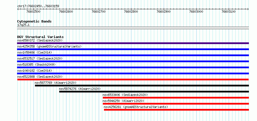The height and width of the screenshot is (121, 257).
Task: Click the red bar under nsv4256261
Action: click(176, 110)
